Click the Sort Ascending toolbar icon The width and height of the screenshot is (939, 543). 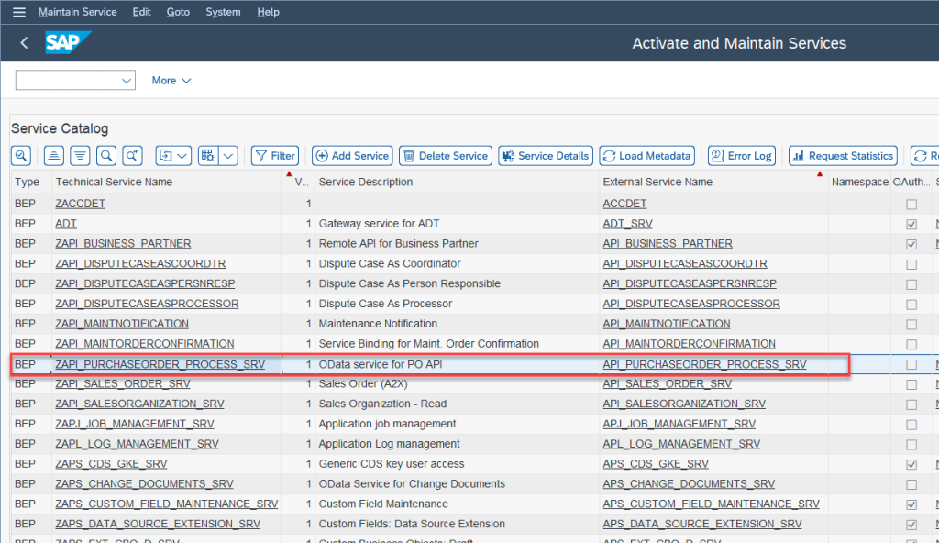(54, 156)
